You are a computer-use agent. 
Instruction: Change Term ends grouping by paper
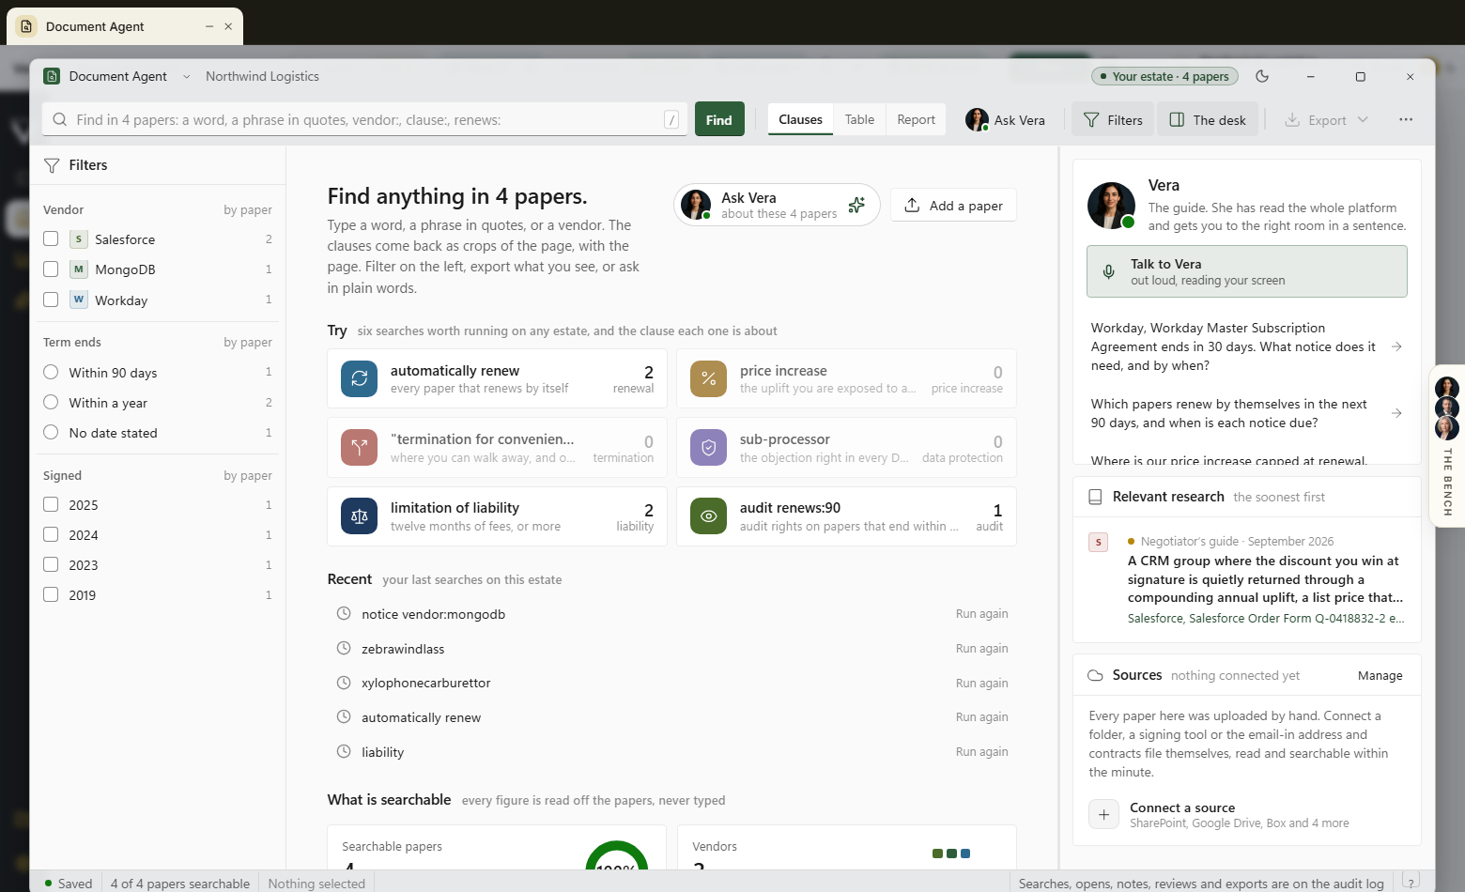point(248,342)
